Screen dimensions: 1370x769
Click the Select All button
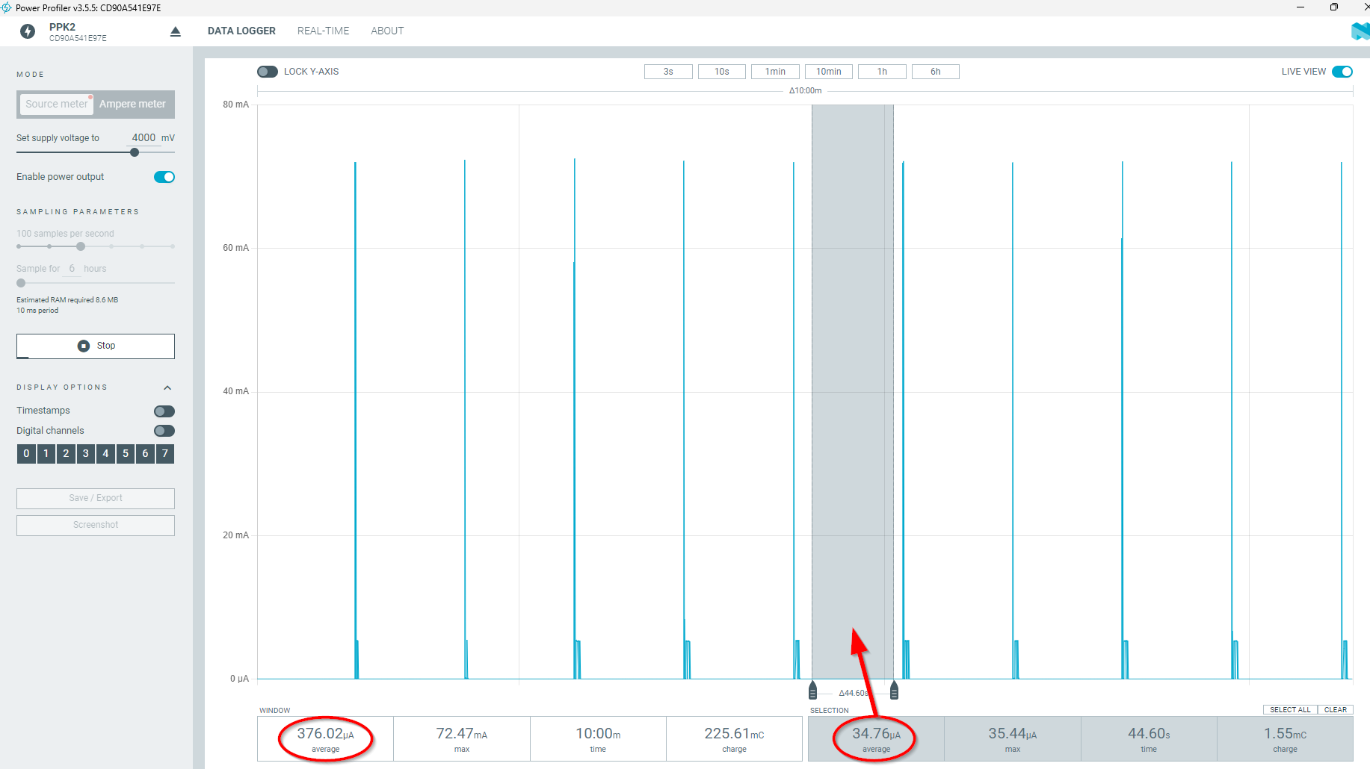[1290, 710]
